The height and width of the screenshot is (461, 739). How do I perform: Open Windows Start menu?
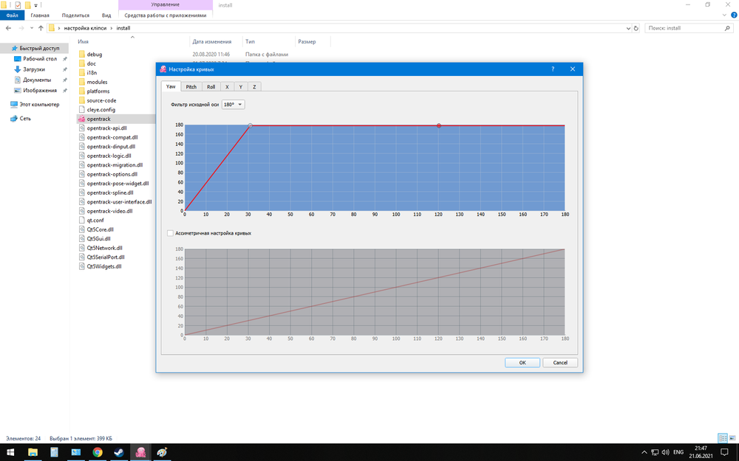[x=10, y=452]
